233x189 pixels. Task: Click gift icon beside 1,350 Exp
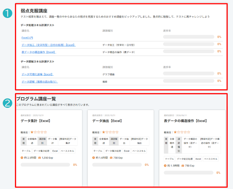pos(40,158)
